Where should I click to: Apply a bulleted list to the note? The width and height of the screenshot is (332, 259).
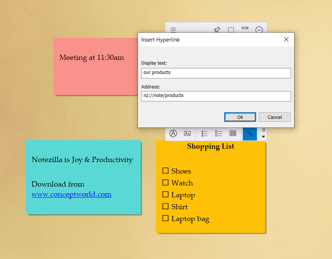204,134
